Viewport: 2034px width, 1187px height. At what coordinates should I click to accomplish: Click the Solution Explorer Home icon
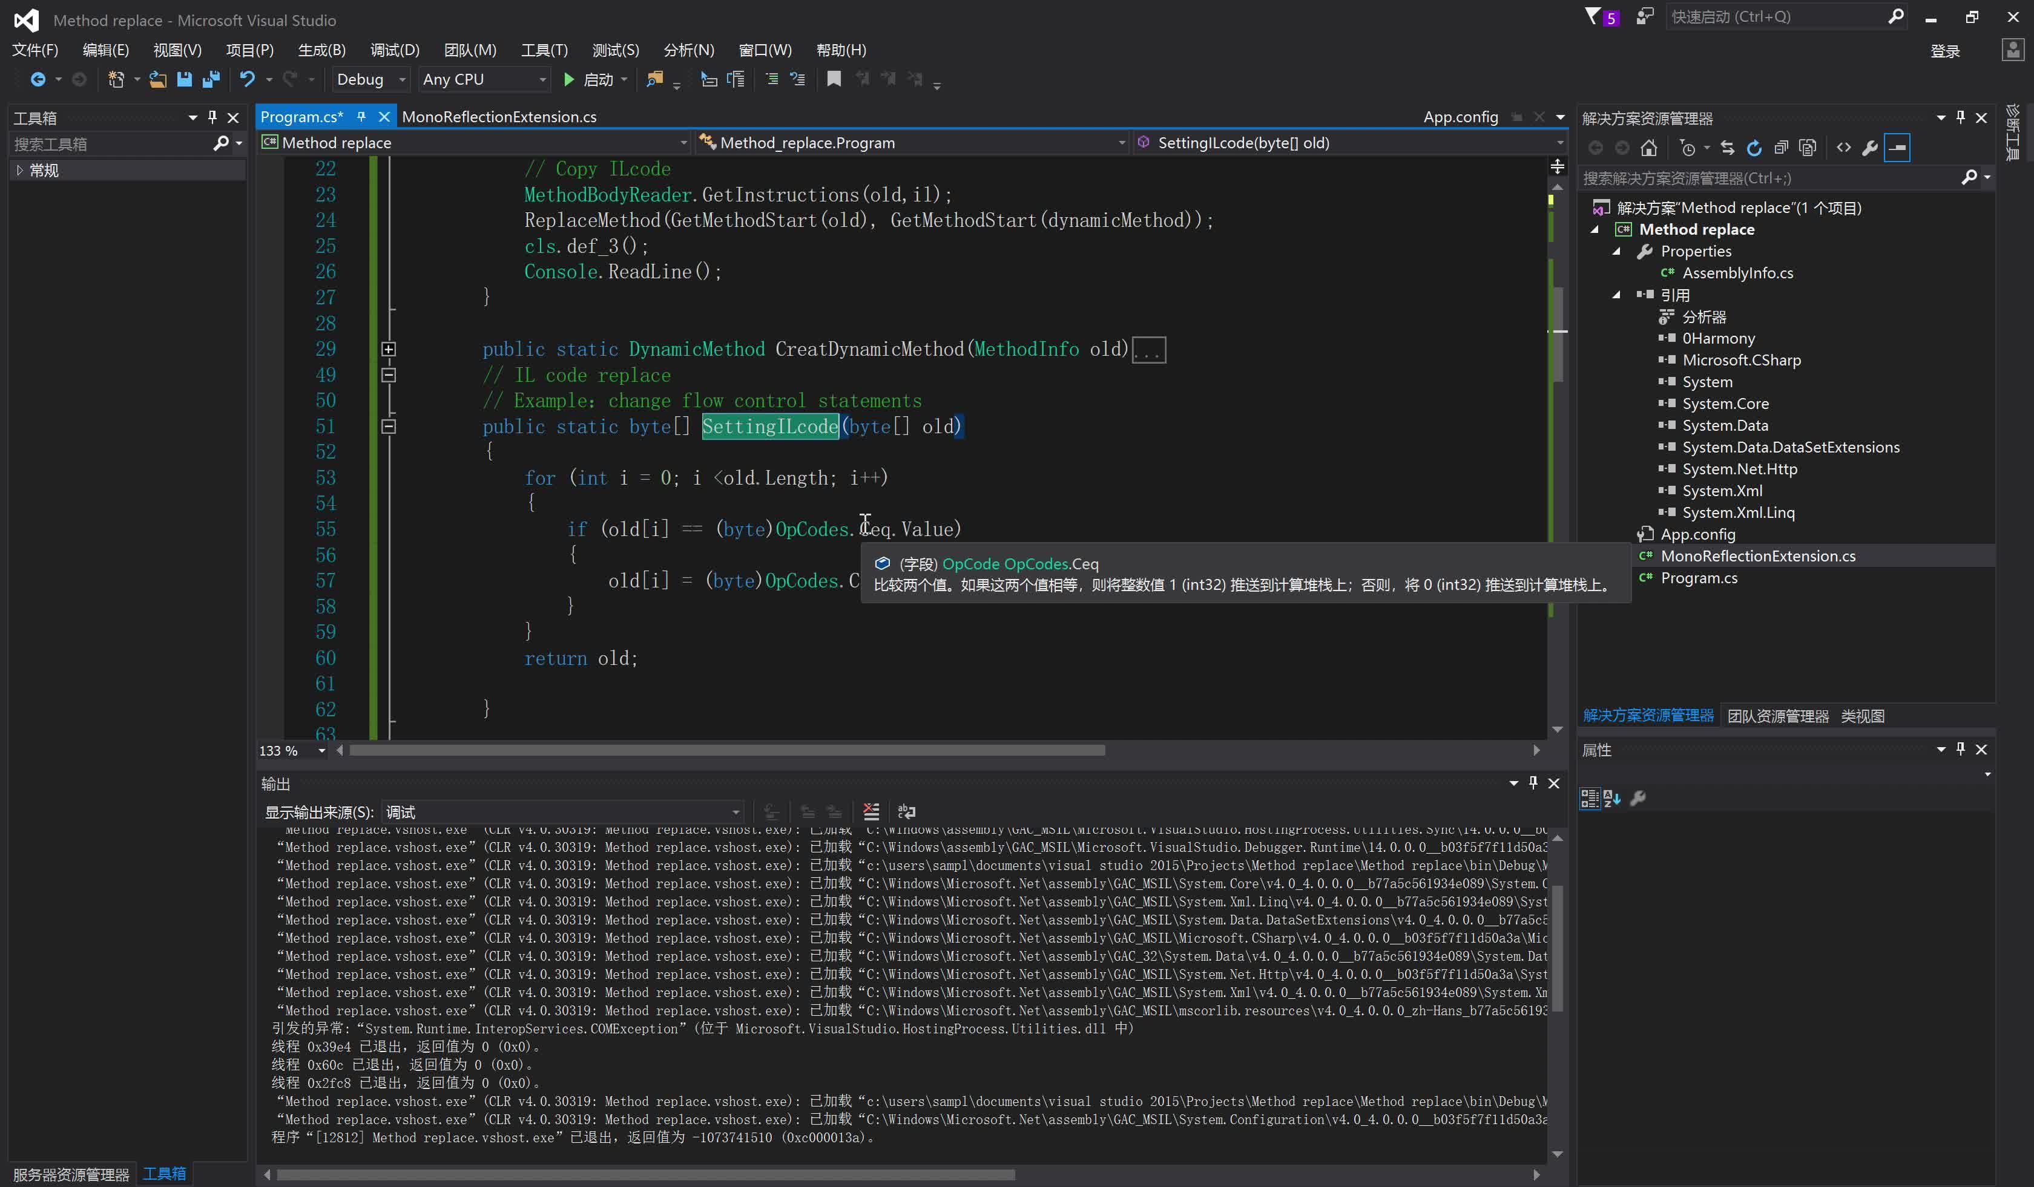click(x=1649, y=148)
